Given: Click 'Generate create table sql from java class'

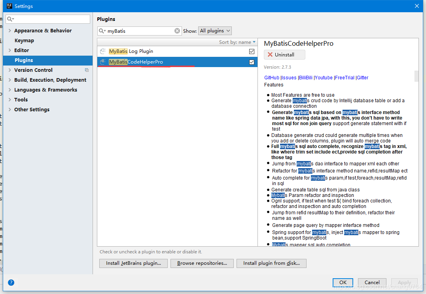Looking at the screenshot, I should click(x=315, y=190).
